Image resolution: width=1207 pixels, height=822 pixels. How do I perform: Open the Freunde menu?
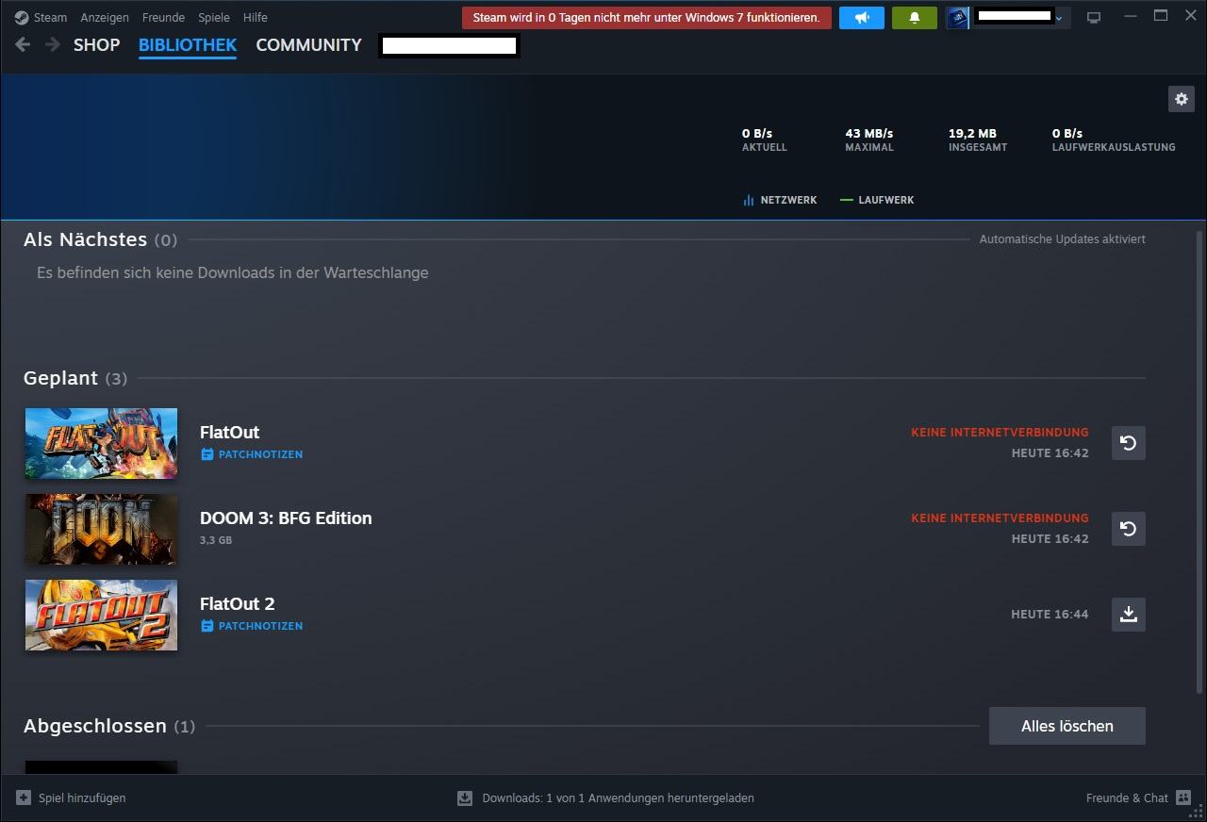[163, 17]
